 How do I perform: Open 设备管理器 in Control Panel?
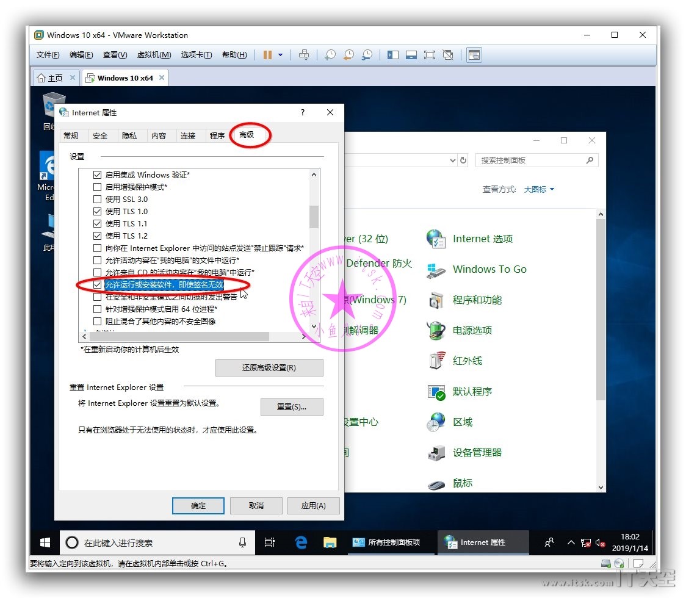464,453
